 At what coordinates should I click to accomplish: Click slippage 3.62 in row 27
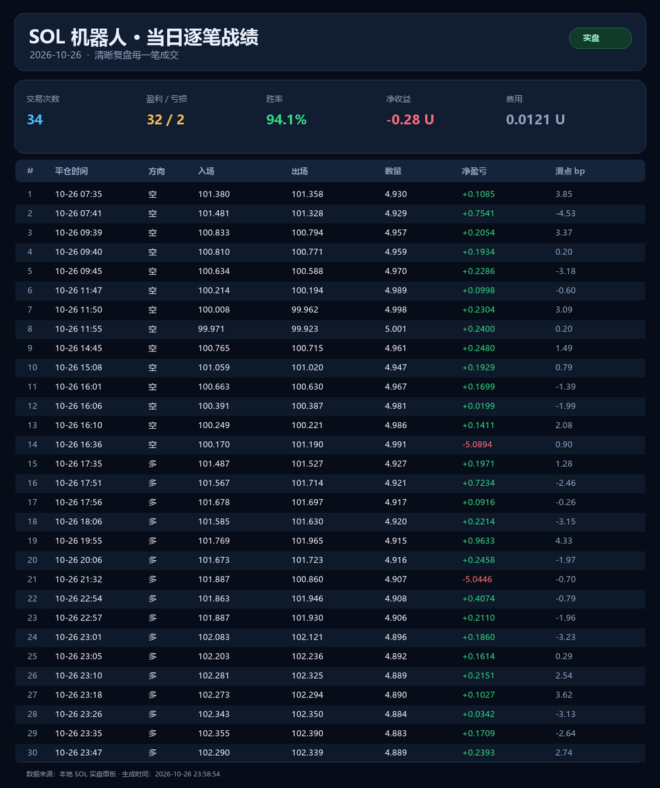pyautogui.click(x=564, y=695)
